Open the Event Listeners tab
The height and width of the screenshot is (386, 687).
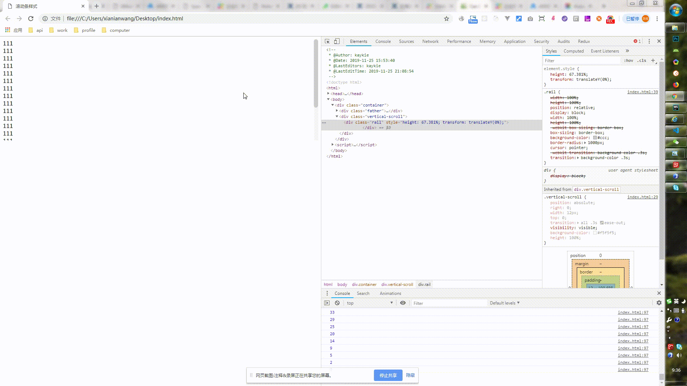[605, 51]
